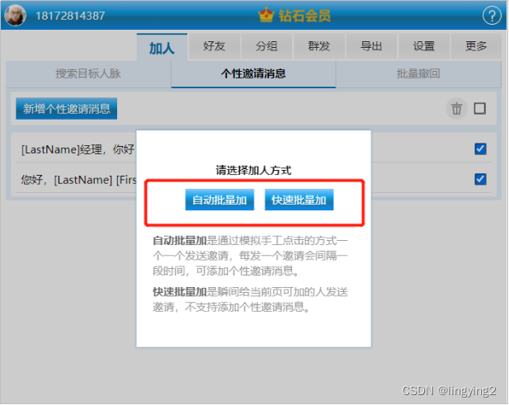This screenshot has width=509, height=405.
Task: Open the 更多 tab
Action: click(476, 46)
